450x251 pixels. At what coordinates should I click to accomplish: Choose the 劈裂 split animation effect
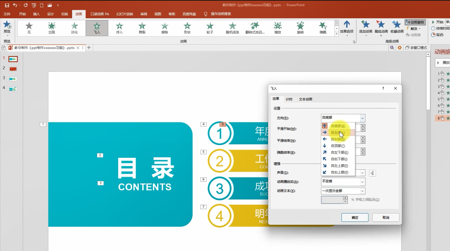tap(142, 28)
